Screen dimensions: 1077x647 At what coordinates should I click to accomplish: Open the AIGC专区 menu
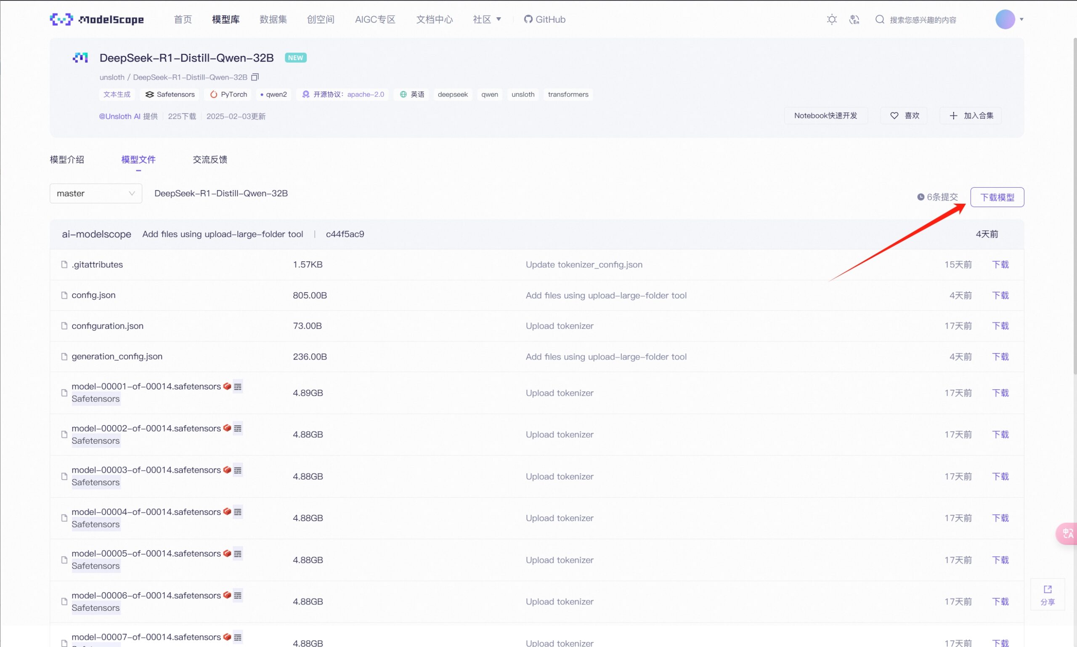point(375,19)
